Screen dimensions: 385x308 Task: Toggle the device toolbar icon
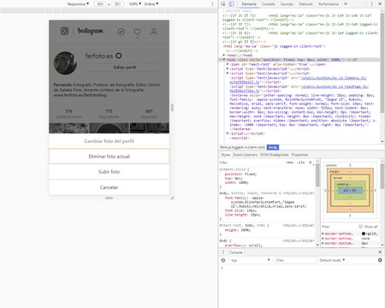click(231, 4)
